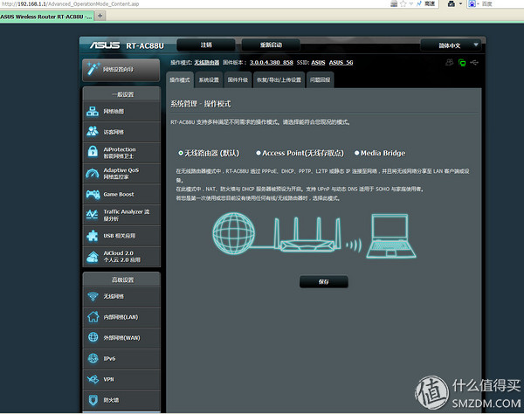Switch to Firmware Upgrade tab

(238, 79)
